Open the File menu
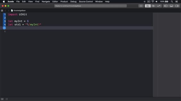Screen dimensions: 181x101 (x=18, y=1)
